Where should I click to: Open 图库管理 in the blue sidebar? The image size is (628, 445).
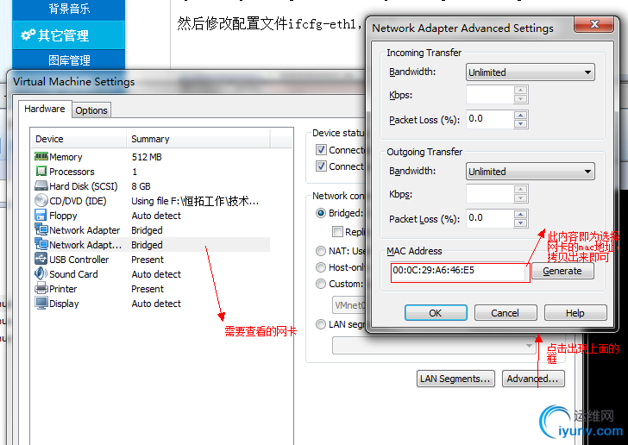pyautogui.click(x=69, y=60)
